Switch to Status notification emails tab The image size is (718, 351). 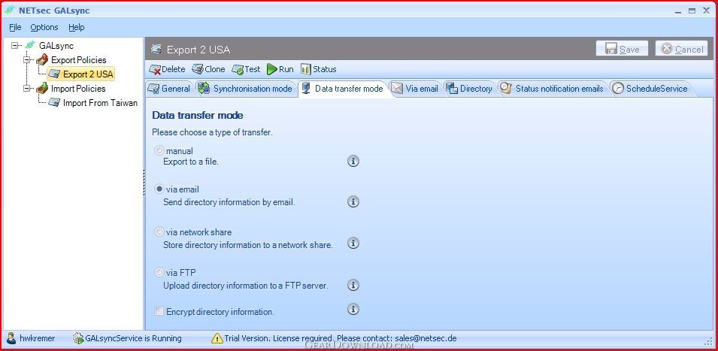click(553, 89)
